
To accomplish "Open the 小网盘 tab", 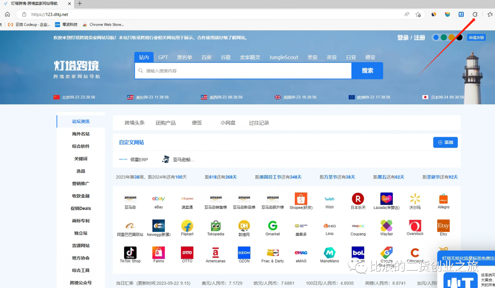I will coord(228,123).
